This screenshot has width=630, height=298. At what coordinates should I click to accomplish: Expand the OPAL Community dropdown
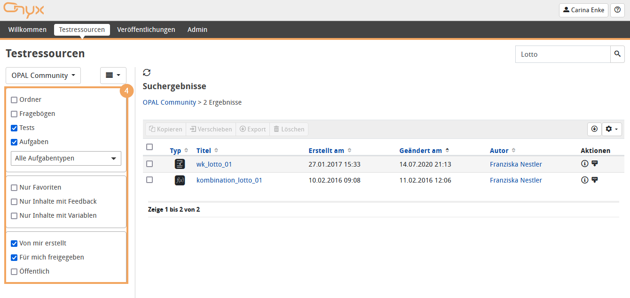(x=43, y=76)
